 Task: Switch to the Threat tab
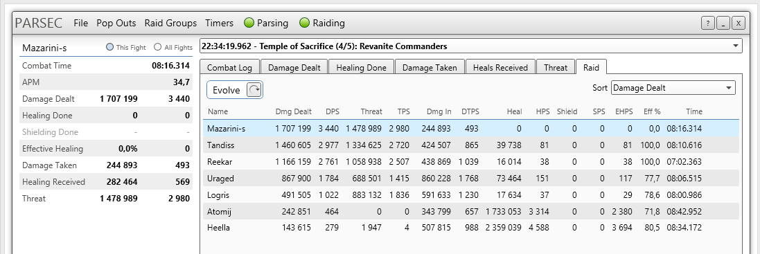coord(556,67)
